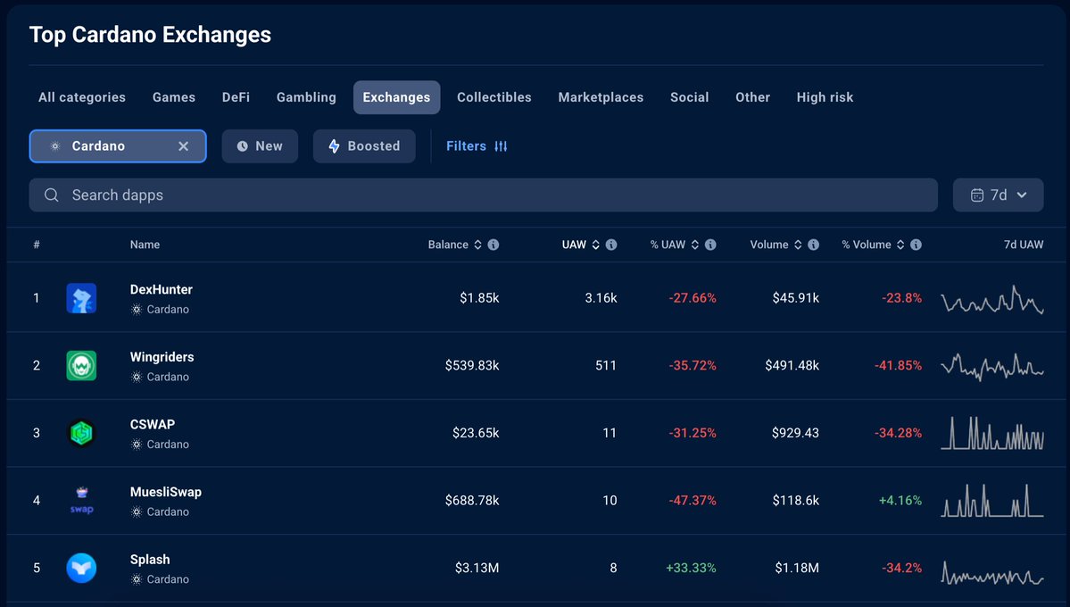Image resolution: width=1070 pixels, height=607 pixels.
Task: Toggle the New dapps filter
Action: pos(260,146)
